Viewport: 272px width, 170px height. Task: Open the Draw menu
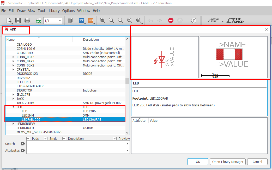21,11
